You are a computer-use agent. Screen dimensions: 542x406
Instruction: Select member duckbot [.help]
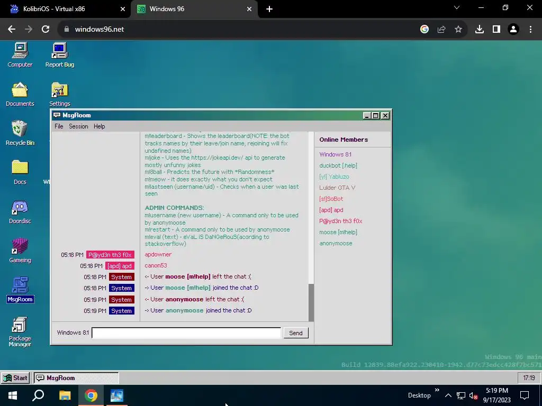tap(338, 165)
